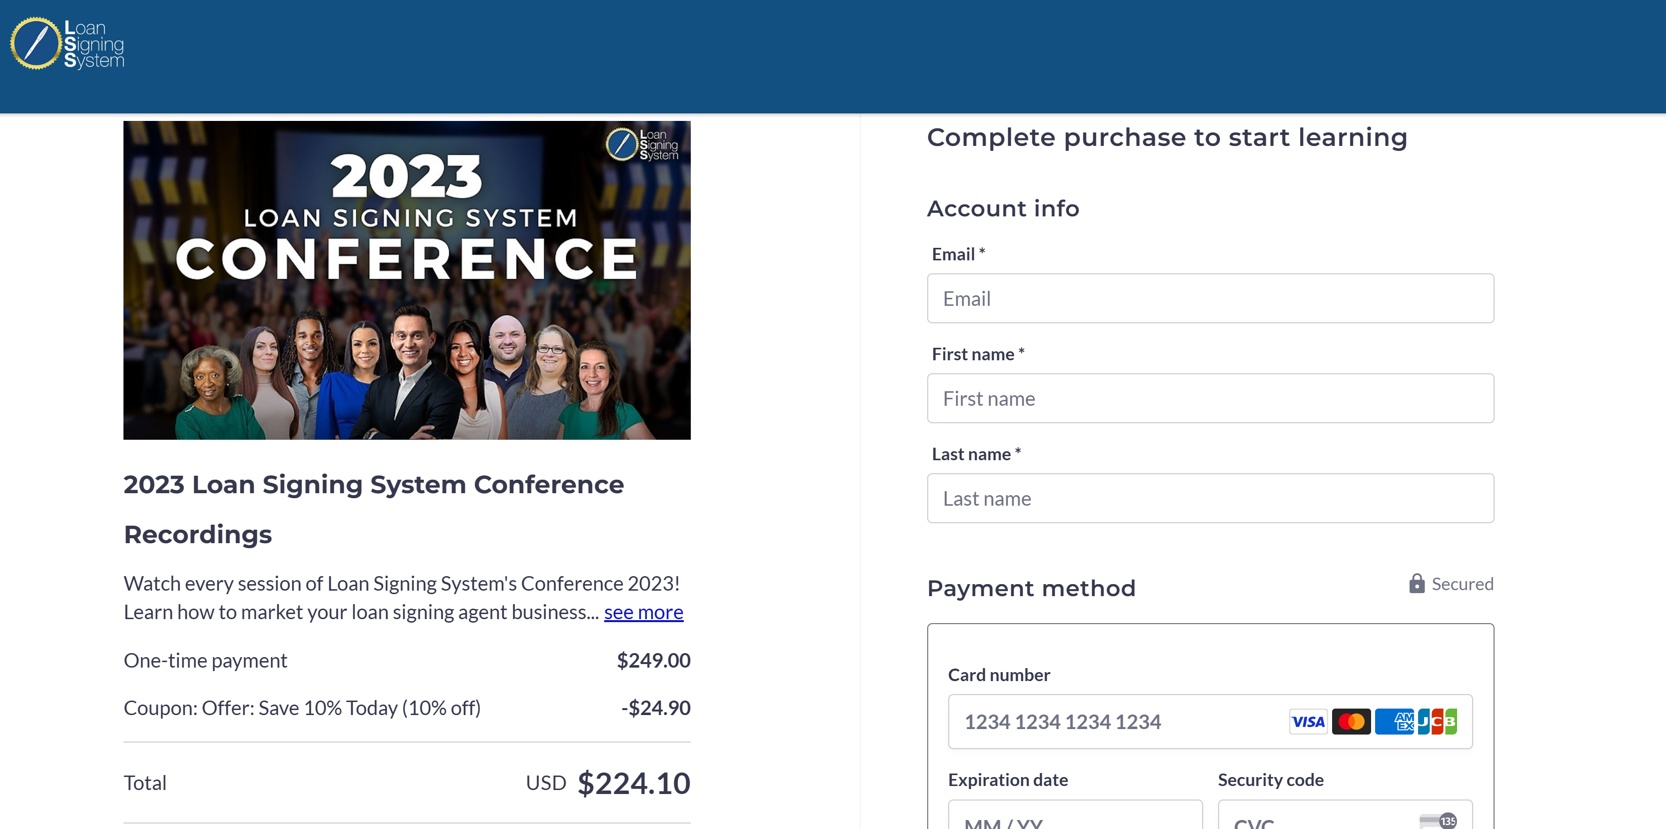Click the CVC security code field
The height and width of the screenshot is (829, 1666).
(1345, 816)
